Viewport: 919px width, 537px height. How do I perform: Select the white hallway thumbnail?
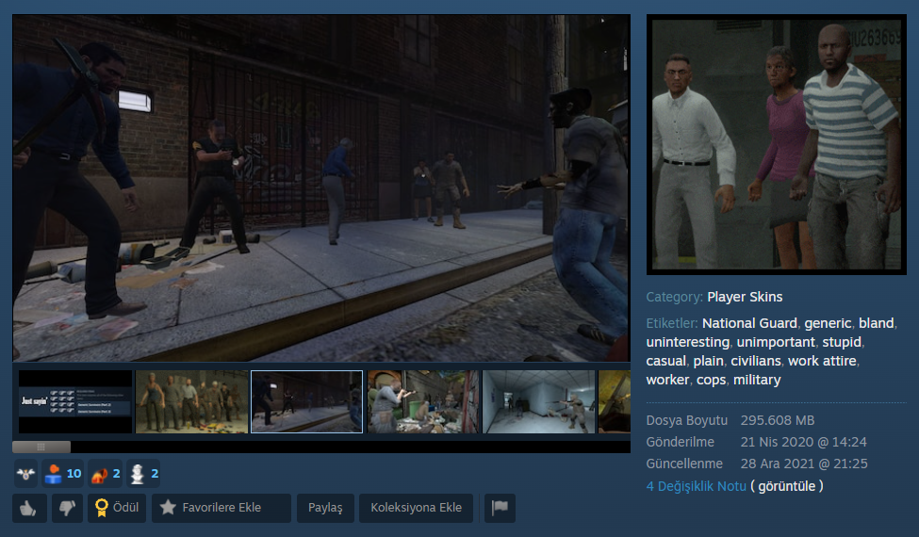click(538, 401)
